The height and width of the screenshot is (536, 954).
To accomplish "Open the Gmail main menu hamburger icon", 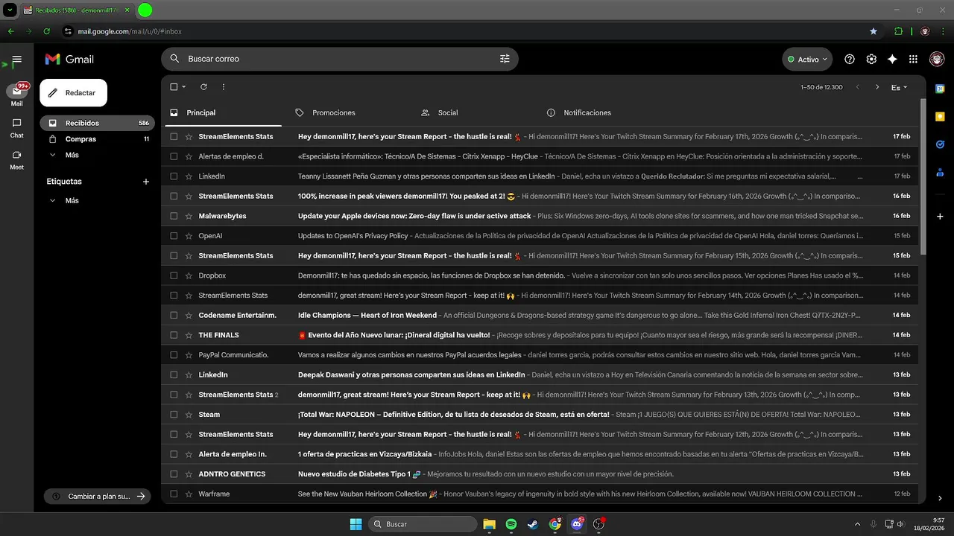I will point(16,60).
